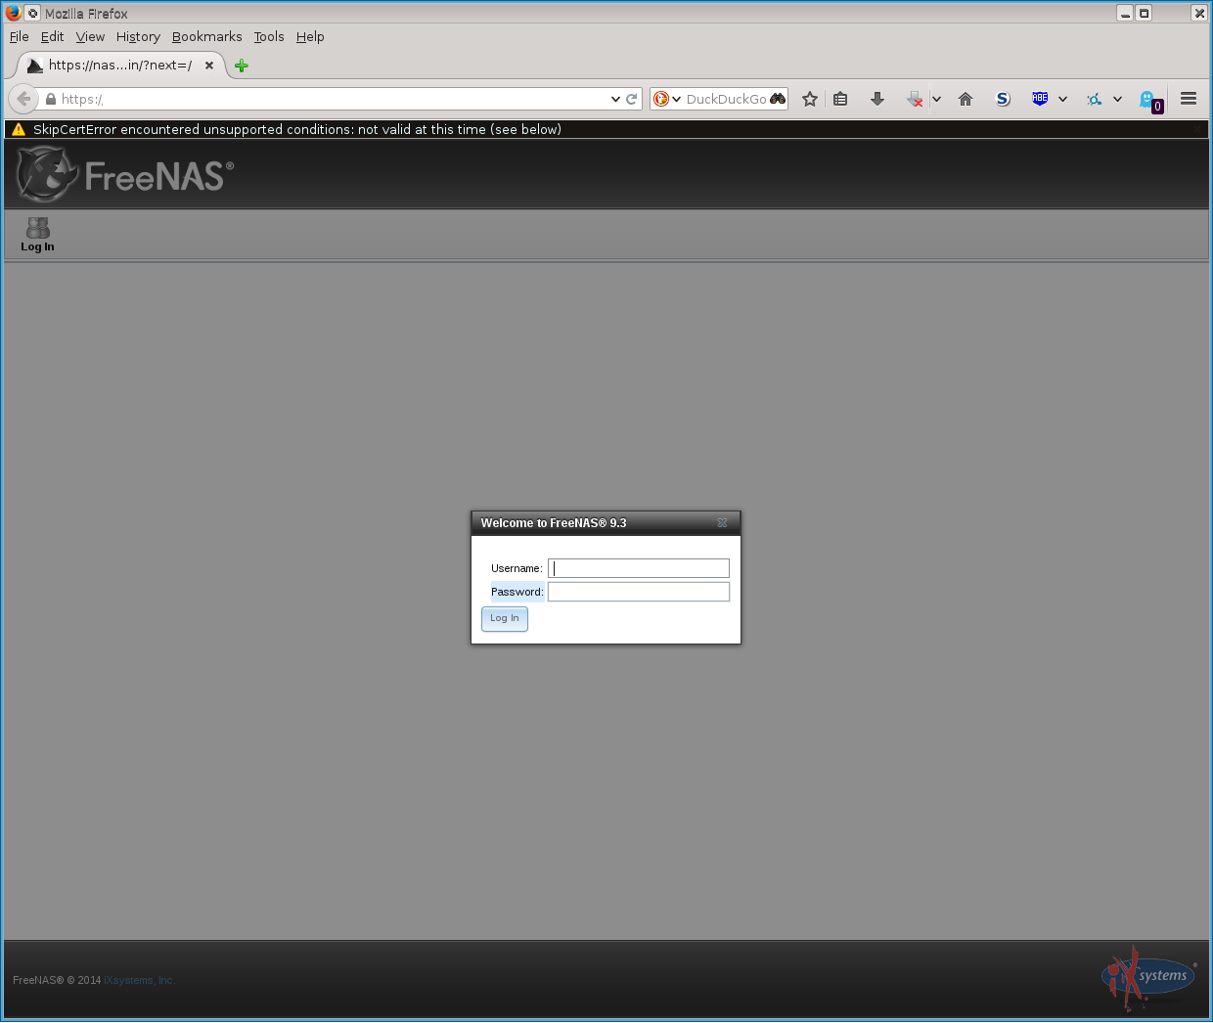
Task: Open the Firefox hamburger menu
Action: 1189,99
